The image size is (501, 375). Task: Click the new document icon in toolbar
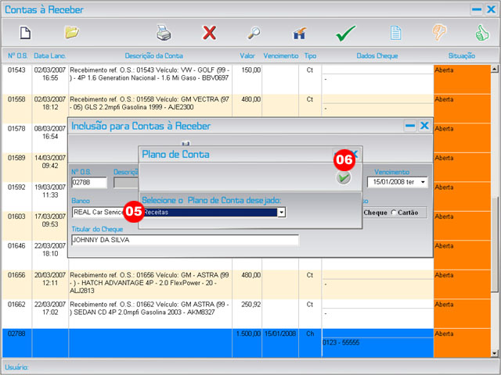25,33
